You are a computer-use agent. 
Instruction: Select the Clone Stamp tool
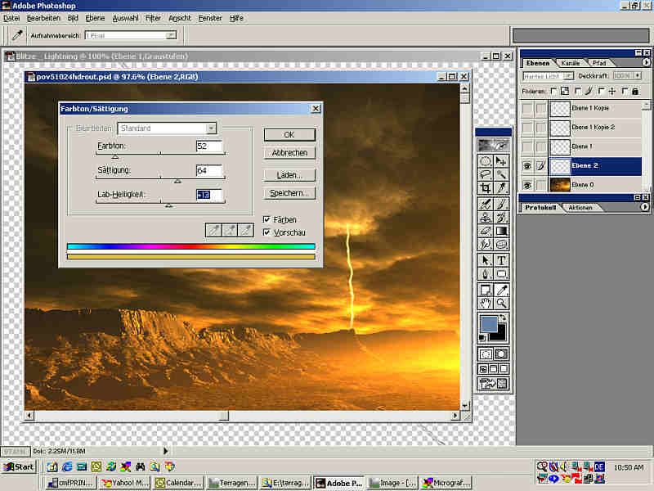[486, 218]
